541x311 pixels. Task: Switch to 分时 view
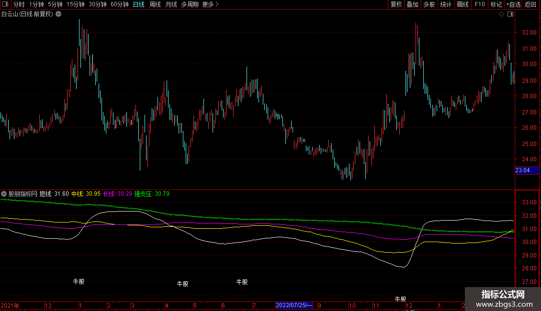tap(19, 4)
